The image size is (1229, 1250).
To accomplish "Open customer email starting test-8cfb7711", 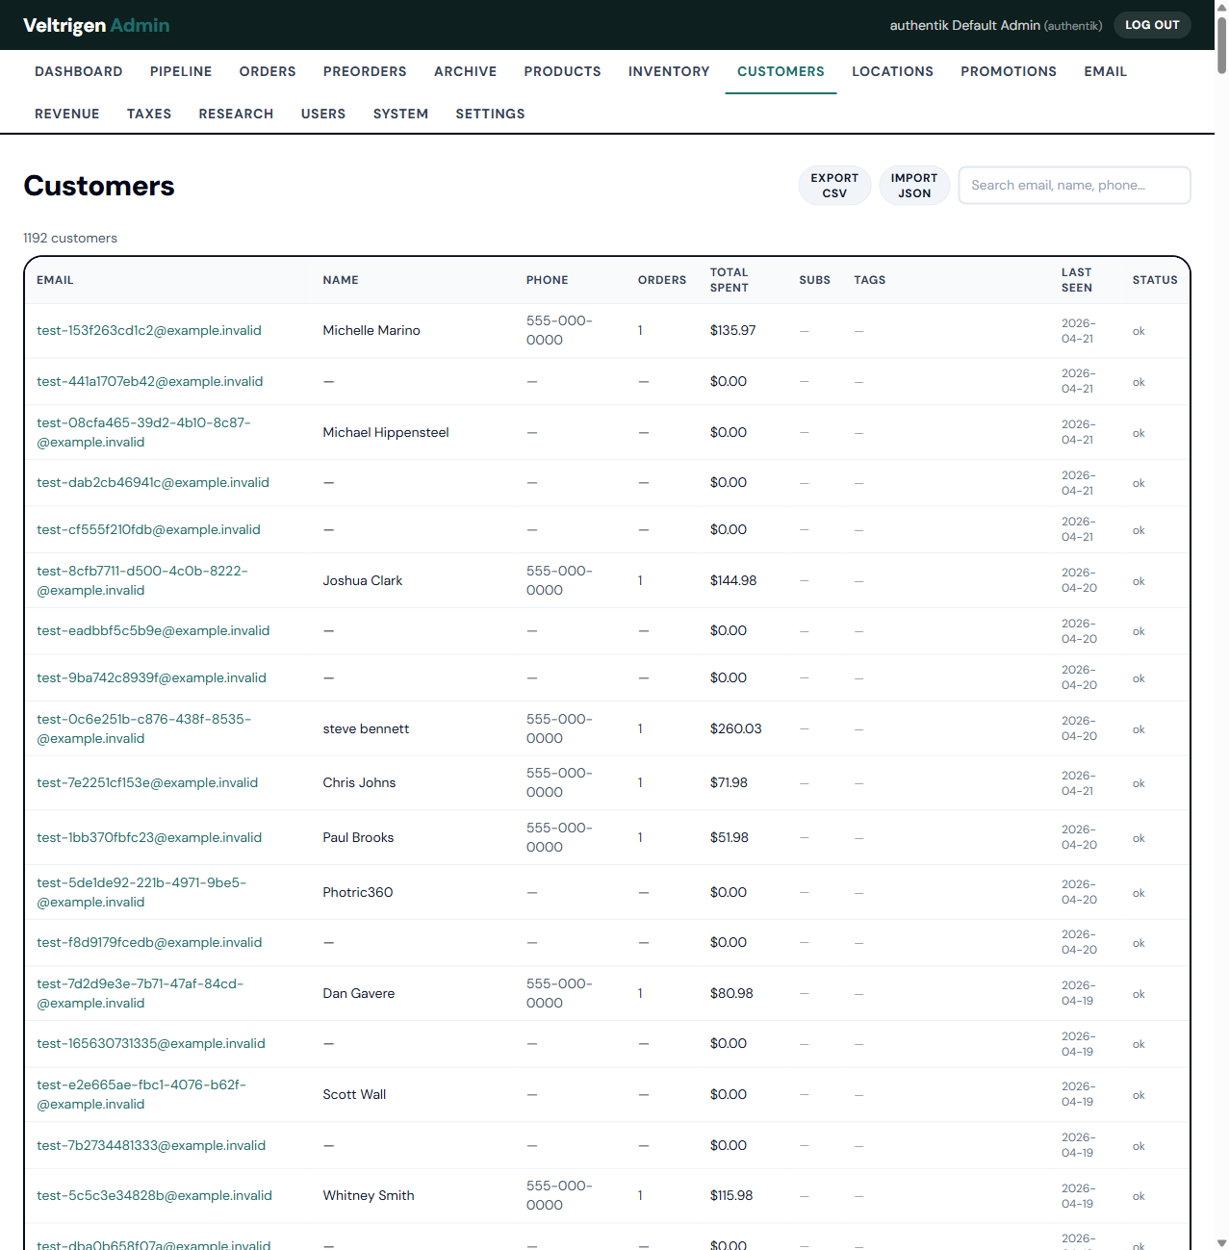I will tap(142, 580).
